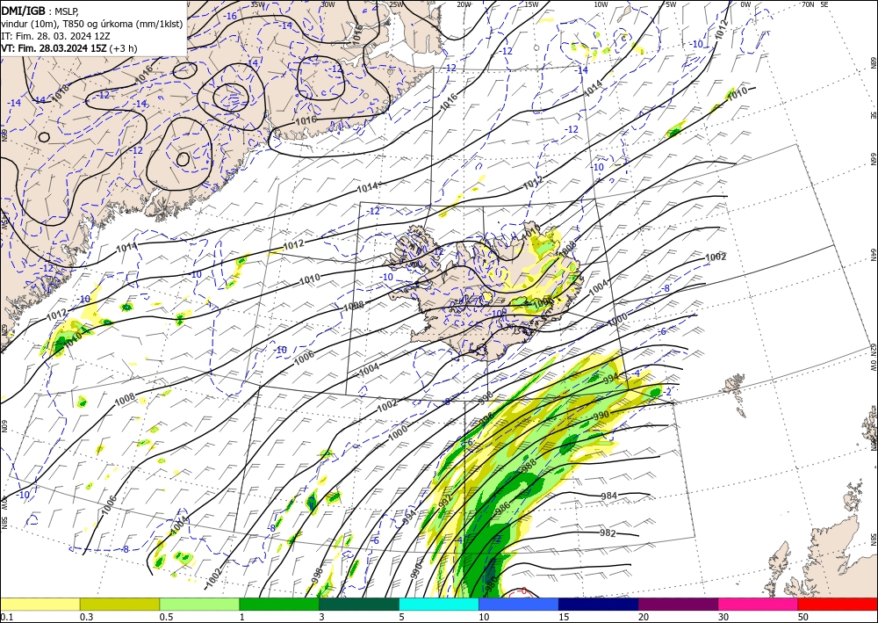Click the '15W' longitude label
This screenshot has width=878, height=623.
[531, 4]
